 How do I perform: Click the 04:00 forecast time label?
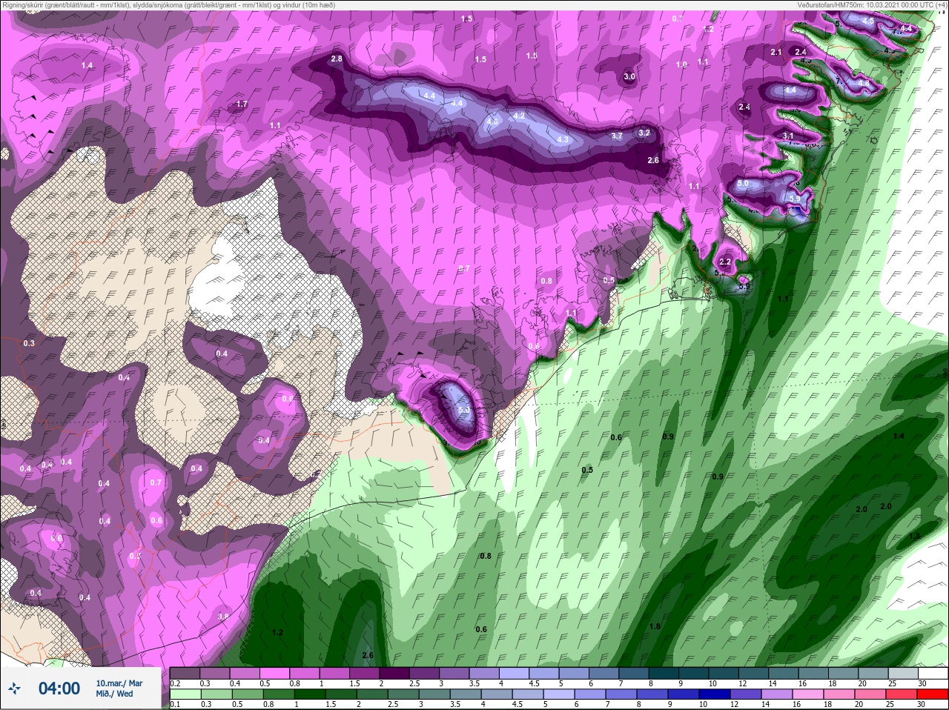[59, 689]
